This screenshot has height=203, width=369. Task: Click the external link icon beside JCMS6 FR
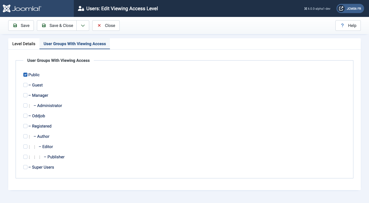[341, 8]
